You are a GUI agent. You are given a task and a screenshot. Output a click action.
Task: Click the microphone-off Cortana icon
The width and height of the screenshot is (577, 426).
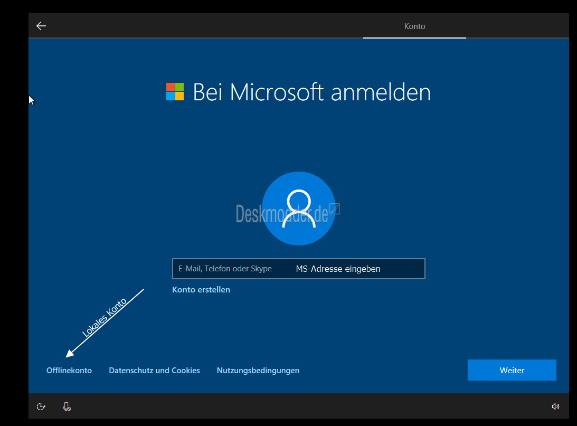pyautogui.click(x=67, y=406)
